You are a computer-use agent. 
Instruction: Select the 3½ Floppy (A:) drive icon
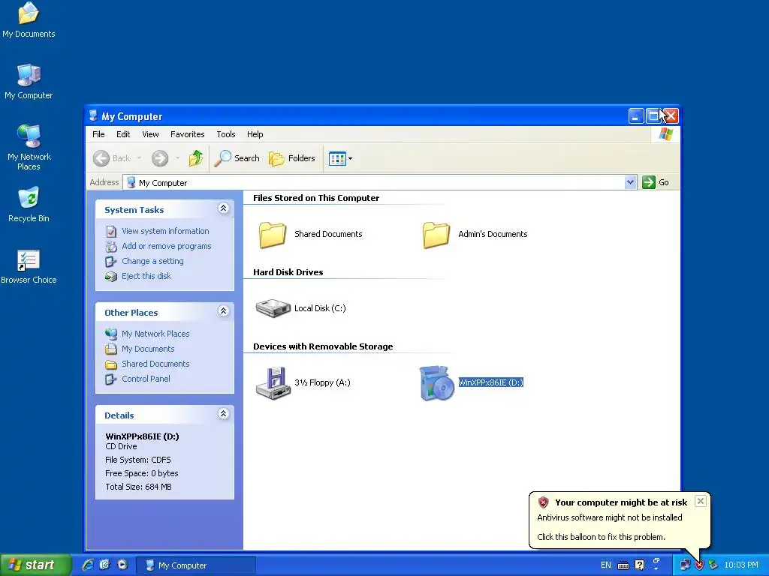click(273, 383)
